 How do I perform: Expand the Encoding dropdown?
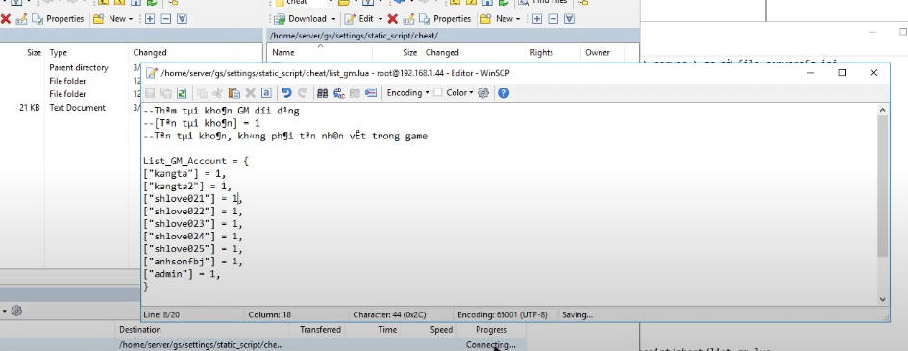coord(407,92)
